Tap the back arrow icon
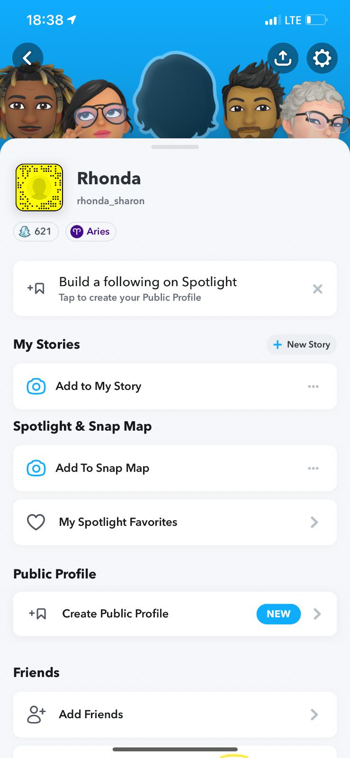This screenshot has width=350, height=758. click(x=27, y=58)
